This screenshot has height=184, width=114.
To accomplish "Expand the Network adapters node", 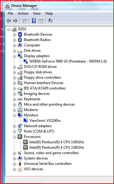I will 14,126.
